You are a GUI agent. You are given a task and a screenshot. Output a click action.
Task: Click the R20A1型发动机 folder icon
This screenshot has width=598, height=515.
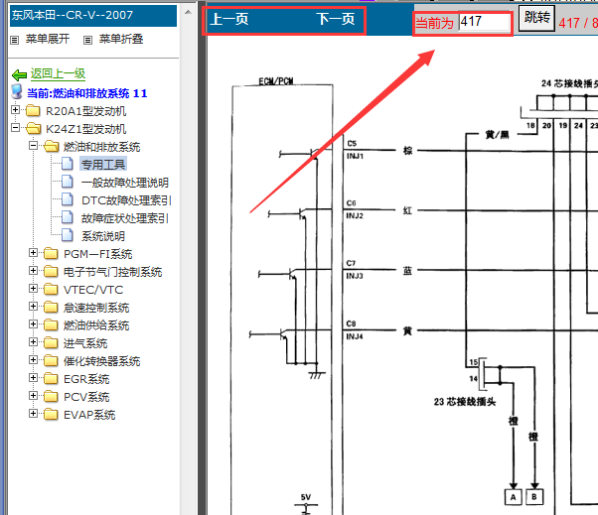33,111
